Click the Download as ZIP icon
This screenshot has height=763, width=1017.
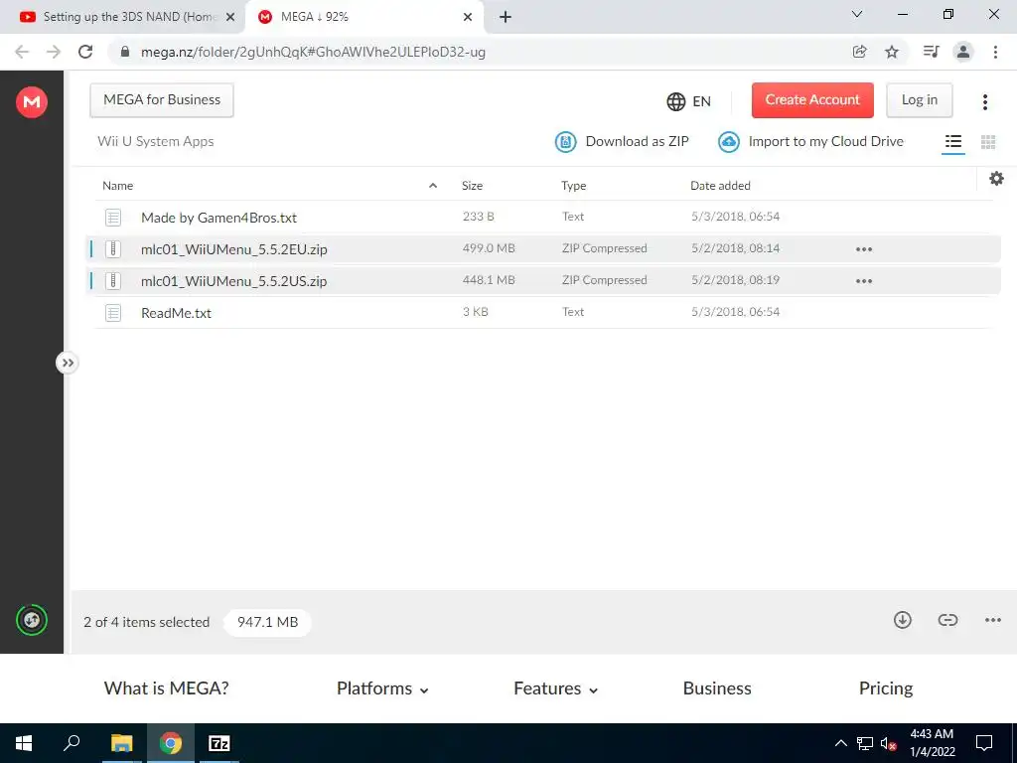click(565, 141)
